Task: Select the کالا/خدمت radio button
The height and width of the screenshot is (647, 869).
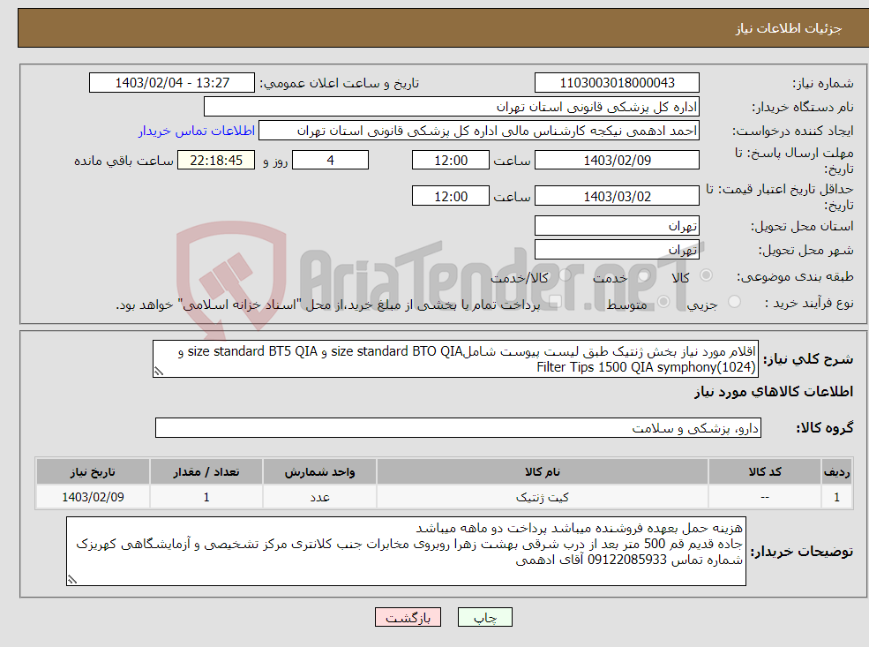Action: click(x=565, y=275)
